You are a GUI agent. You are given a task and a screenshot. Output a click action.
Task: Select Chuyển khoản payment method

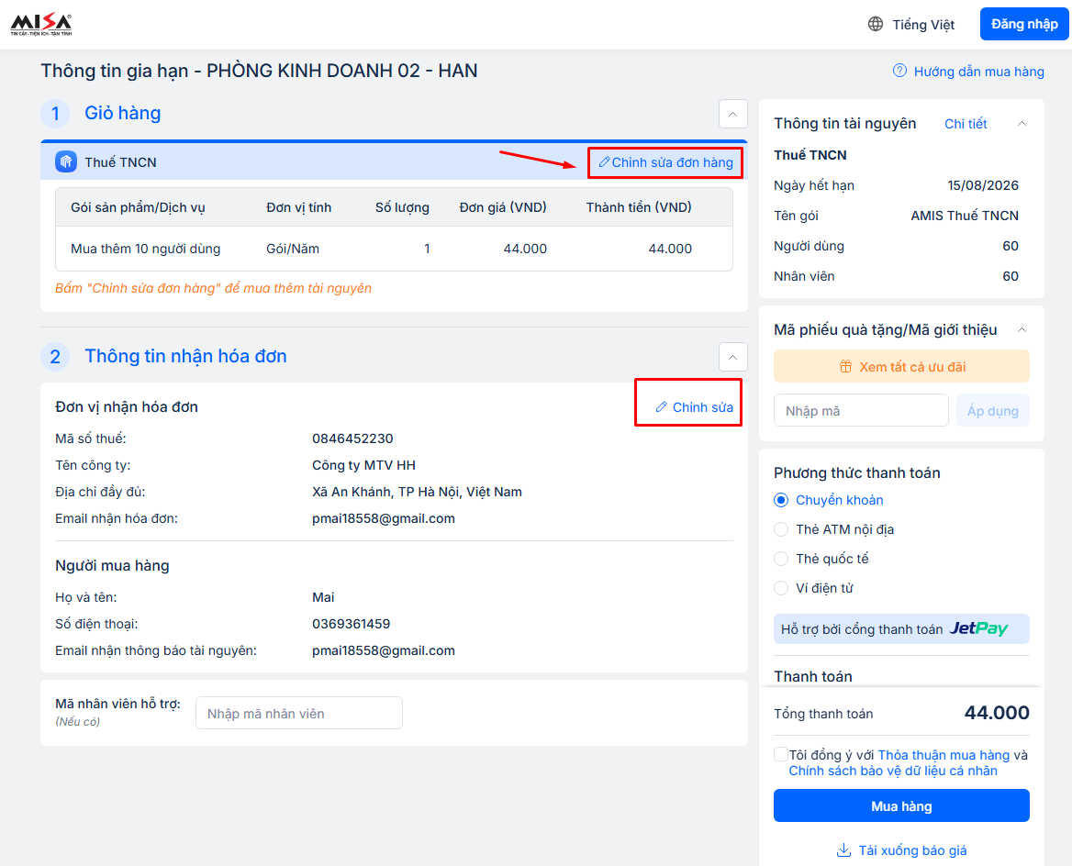(x=781, y=500)
